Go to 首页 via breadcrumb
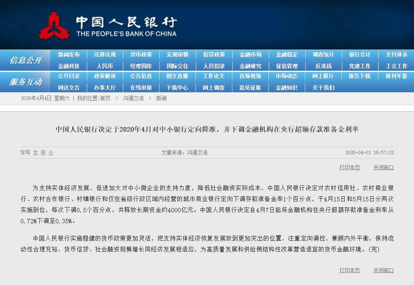The height and width of the screenshot is (286, 414). point(105,98)
